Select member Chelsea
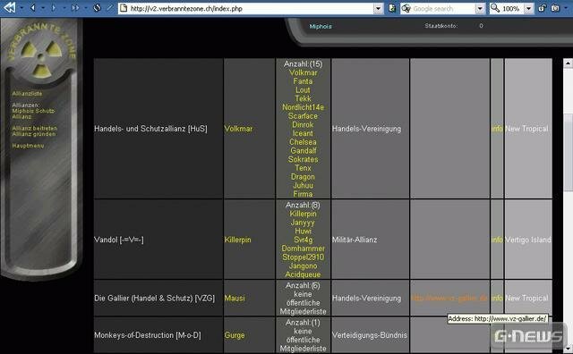This screenshot has width=573, height=354. [303, 142]
